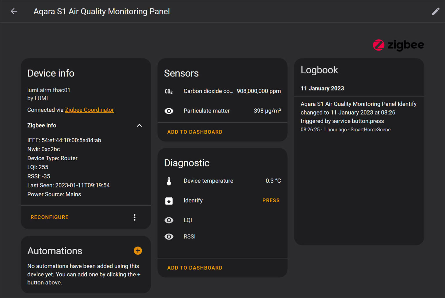Click the eye icon beside RSSI
445x298 pixels.
click(x=169, y=237)
